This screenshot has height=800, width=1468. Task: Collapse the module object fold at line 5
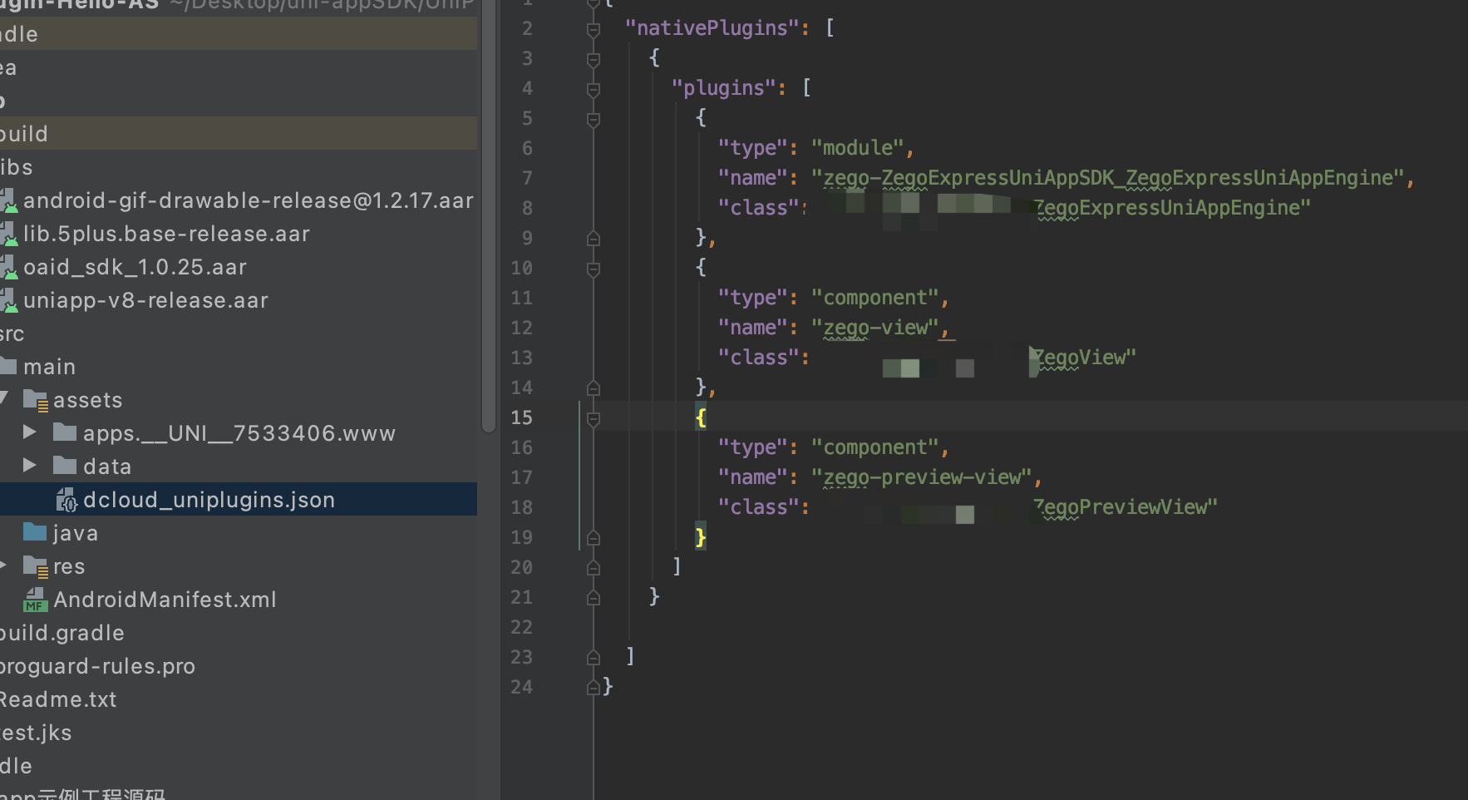[594, 120]
